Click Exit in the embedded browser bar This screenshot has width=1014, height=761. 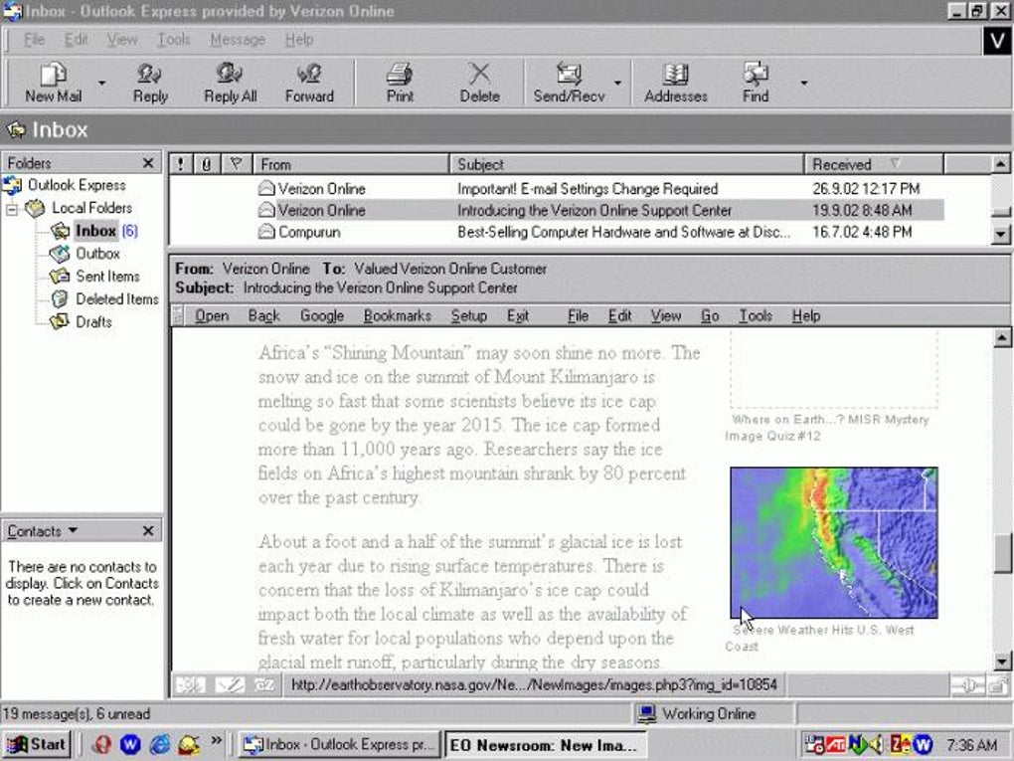point(517,315)
